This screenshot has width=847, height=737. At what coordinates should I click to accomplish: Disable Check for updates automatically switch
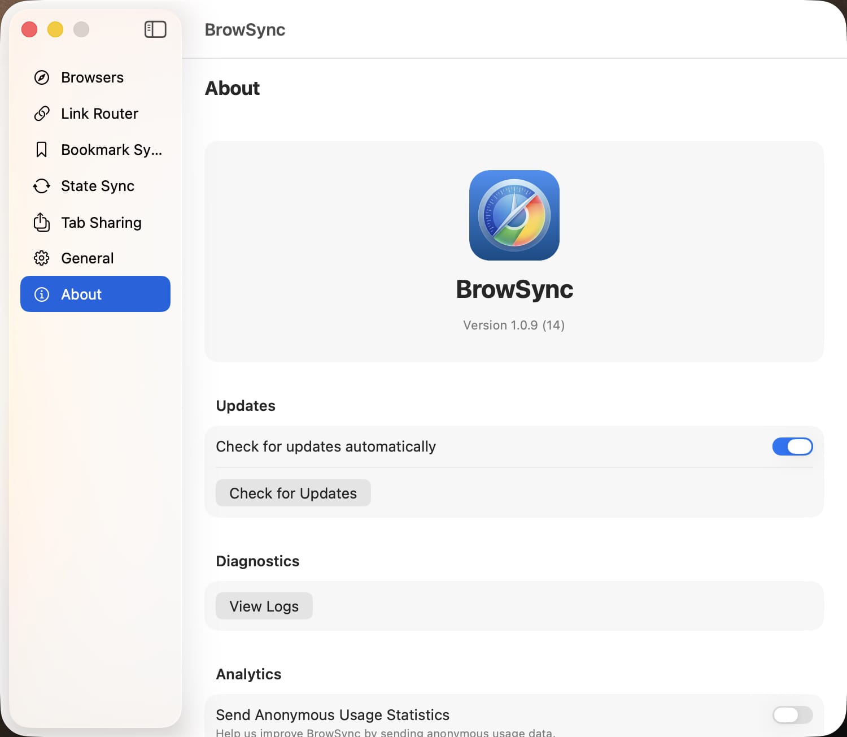coord(792,446)
